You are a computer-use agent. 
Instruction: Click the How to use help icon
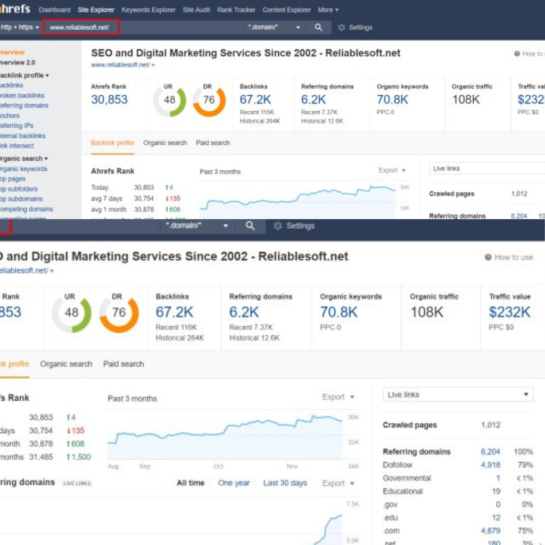click(488, 257)
